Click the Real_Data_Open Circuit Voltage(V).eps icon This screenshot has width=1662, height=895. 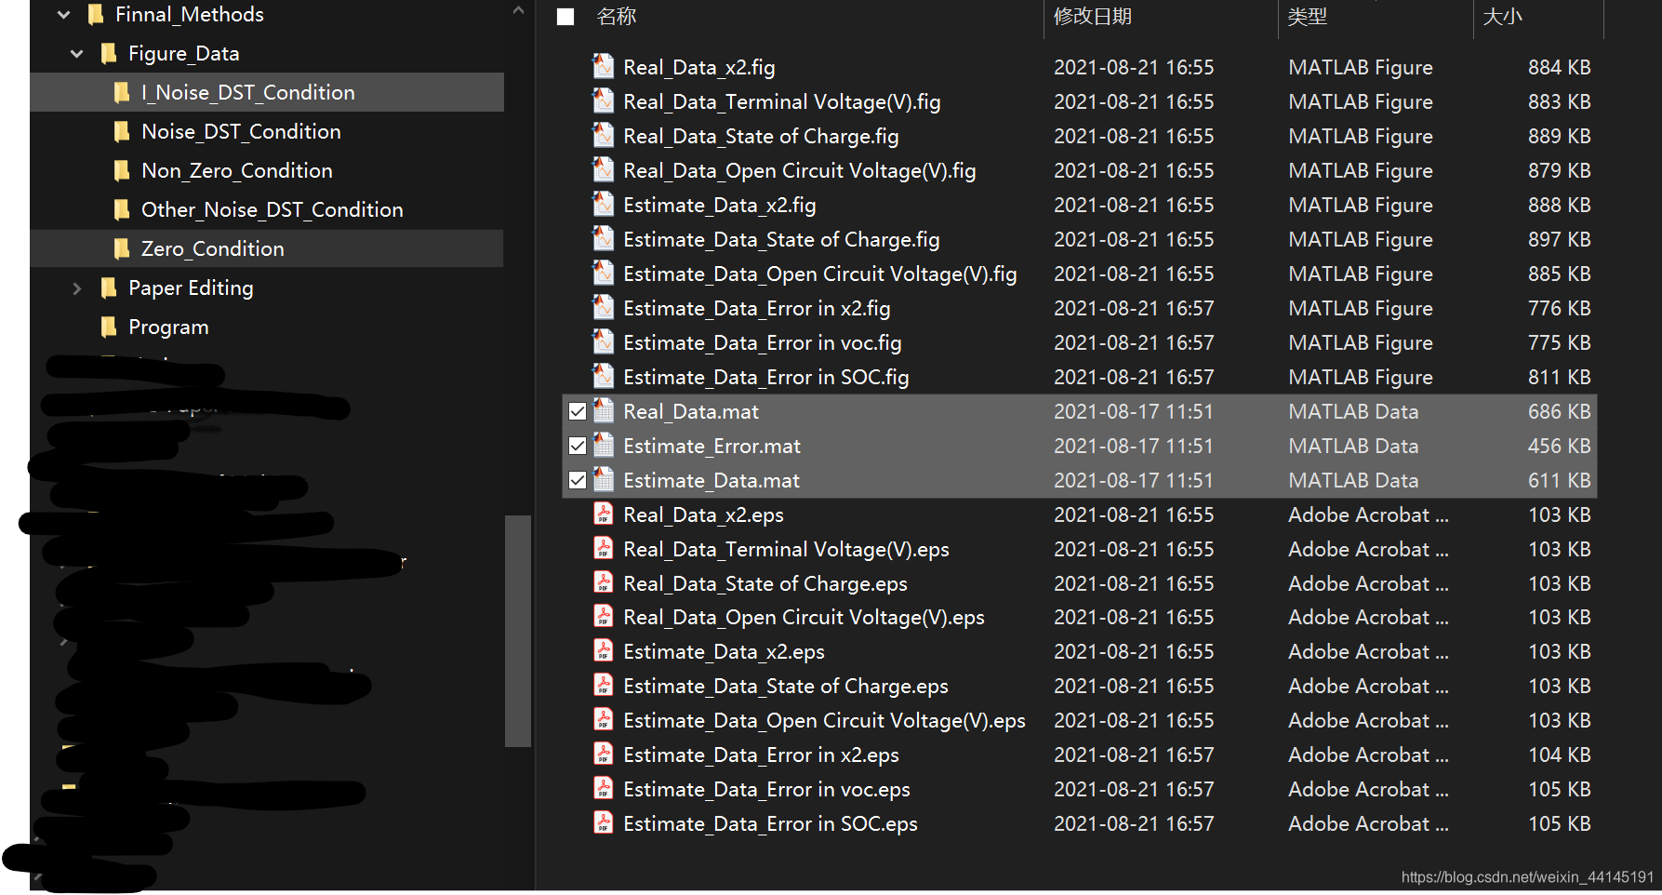point(604,616)
